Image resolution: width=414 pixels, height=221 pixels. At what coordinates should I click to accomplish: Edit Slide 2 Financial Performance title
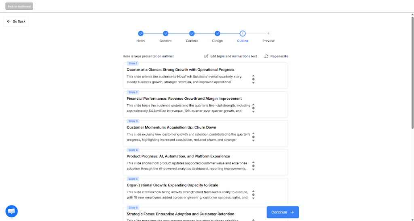pyautogui.click(x=184, y=98)
